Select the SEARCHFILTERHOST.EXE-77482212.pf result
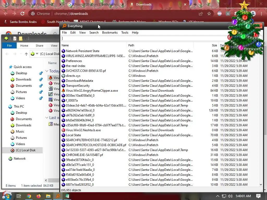The width and height of the screenshot is (267, 200). pos(92,140)
